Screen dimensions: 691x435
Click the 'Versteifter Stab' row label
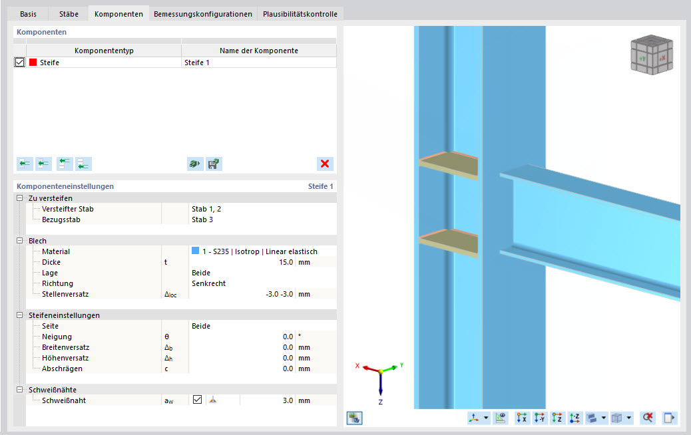pyautogui.click(x=68, y=209)
